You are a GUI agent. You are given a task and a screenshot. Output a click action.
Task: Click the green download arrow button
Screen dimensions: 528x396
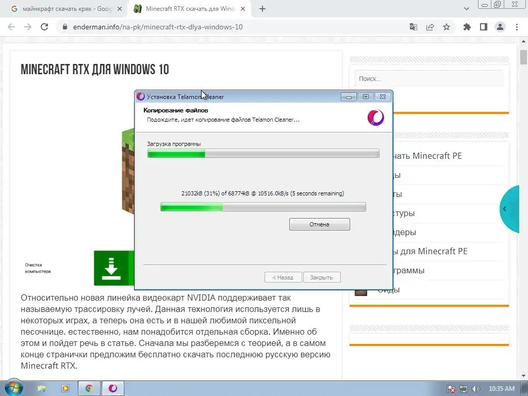(x=111, y=268)
